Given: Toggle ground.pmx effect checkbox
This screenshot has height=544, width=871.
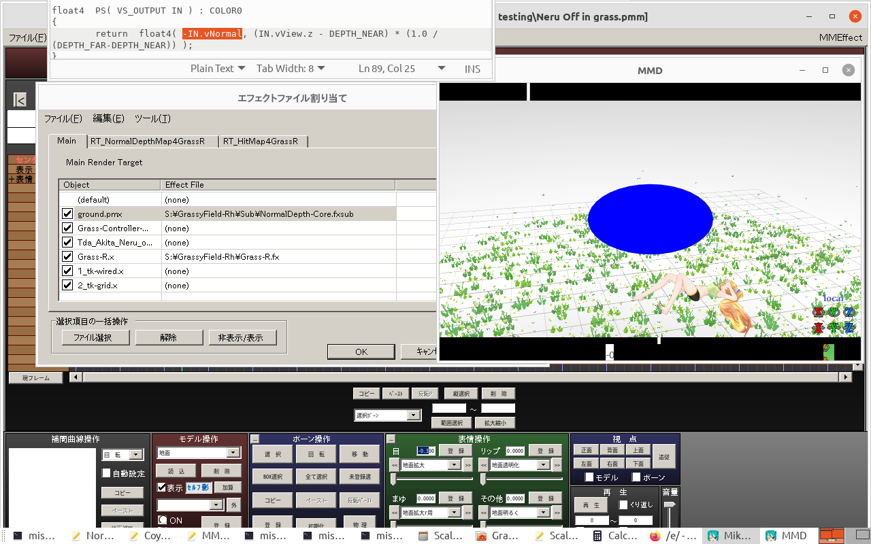Looking at the screenshot, I should [67, 214].
